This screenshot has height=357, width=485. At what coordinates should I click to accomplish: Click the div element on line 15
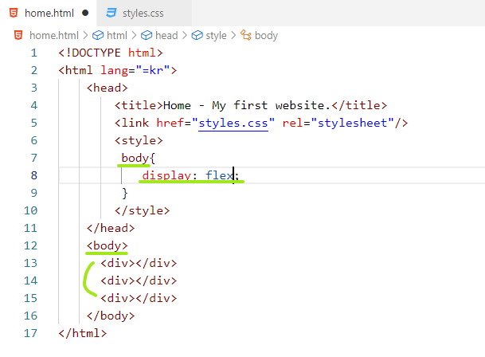point(139,299)
